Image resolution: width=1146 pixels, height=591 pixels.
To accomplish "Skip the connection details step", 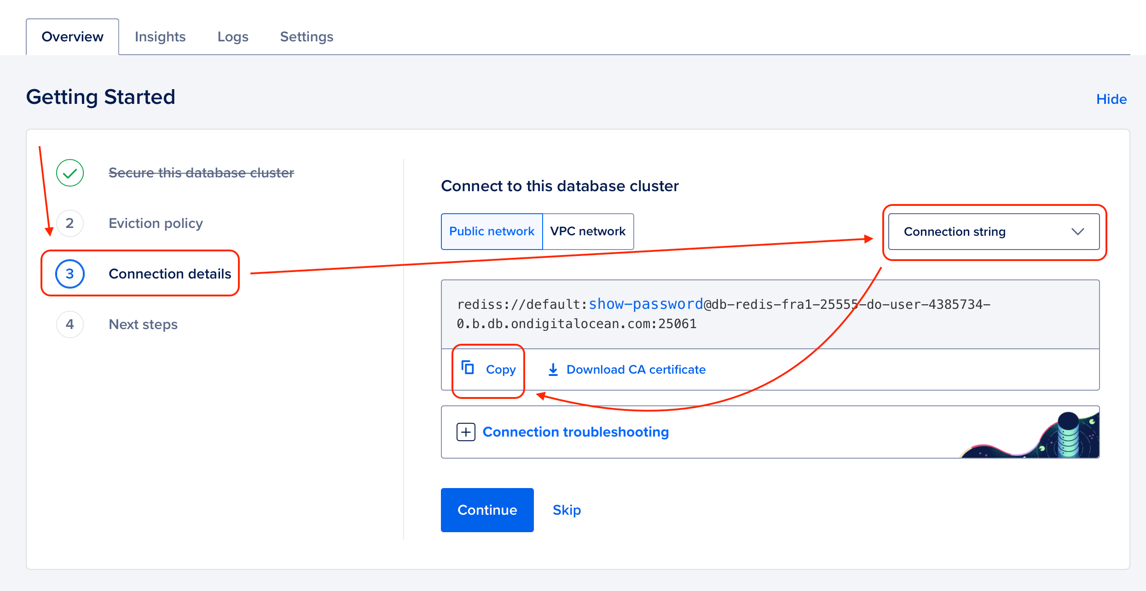I will (567, 510).
